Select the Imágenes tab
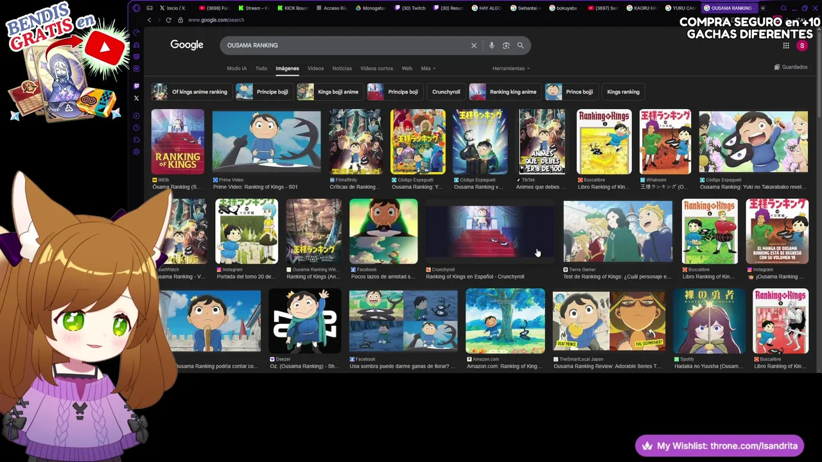The height and width of the screenshot is (462, 822). point(287,69)
